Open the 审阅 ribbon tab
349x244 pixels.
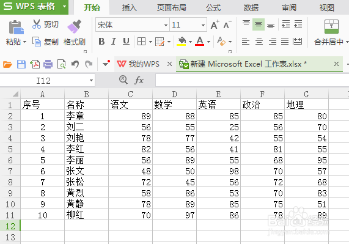click(x=289, y=7)
